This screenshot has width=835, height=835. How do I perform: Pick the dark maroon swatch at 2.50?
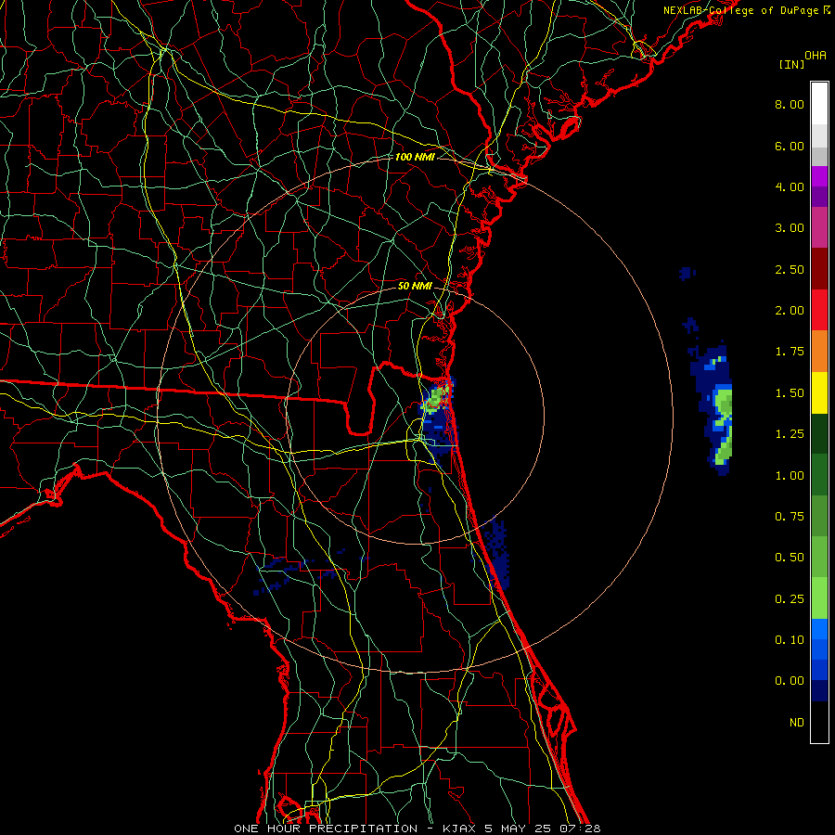819,269
